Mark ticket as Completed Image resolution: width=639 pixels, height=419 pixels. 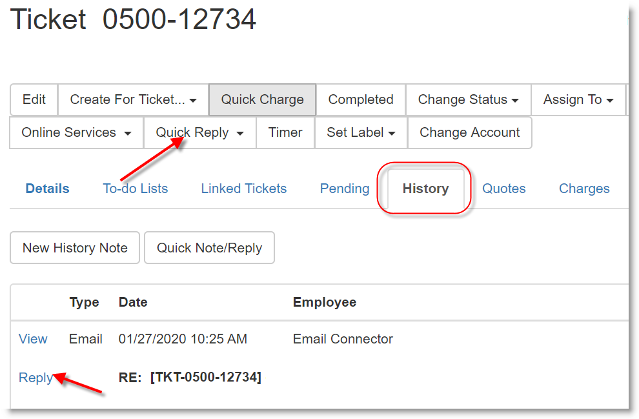pyautogui.click(x=360, y=99)
